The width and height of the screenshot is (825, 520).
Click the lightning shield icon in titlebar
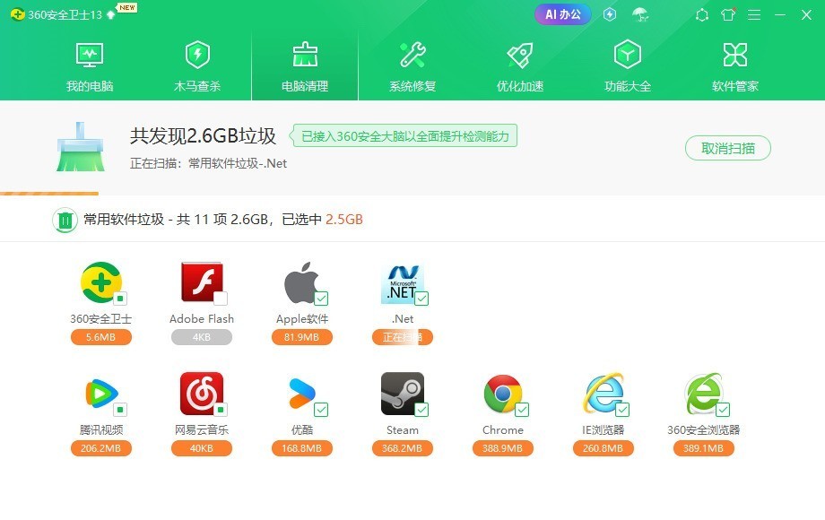pyautogui.click(x=609, y=14)
